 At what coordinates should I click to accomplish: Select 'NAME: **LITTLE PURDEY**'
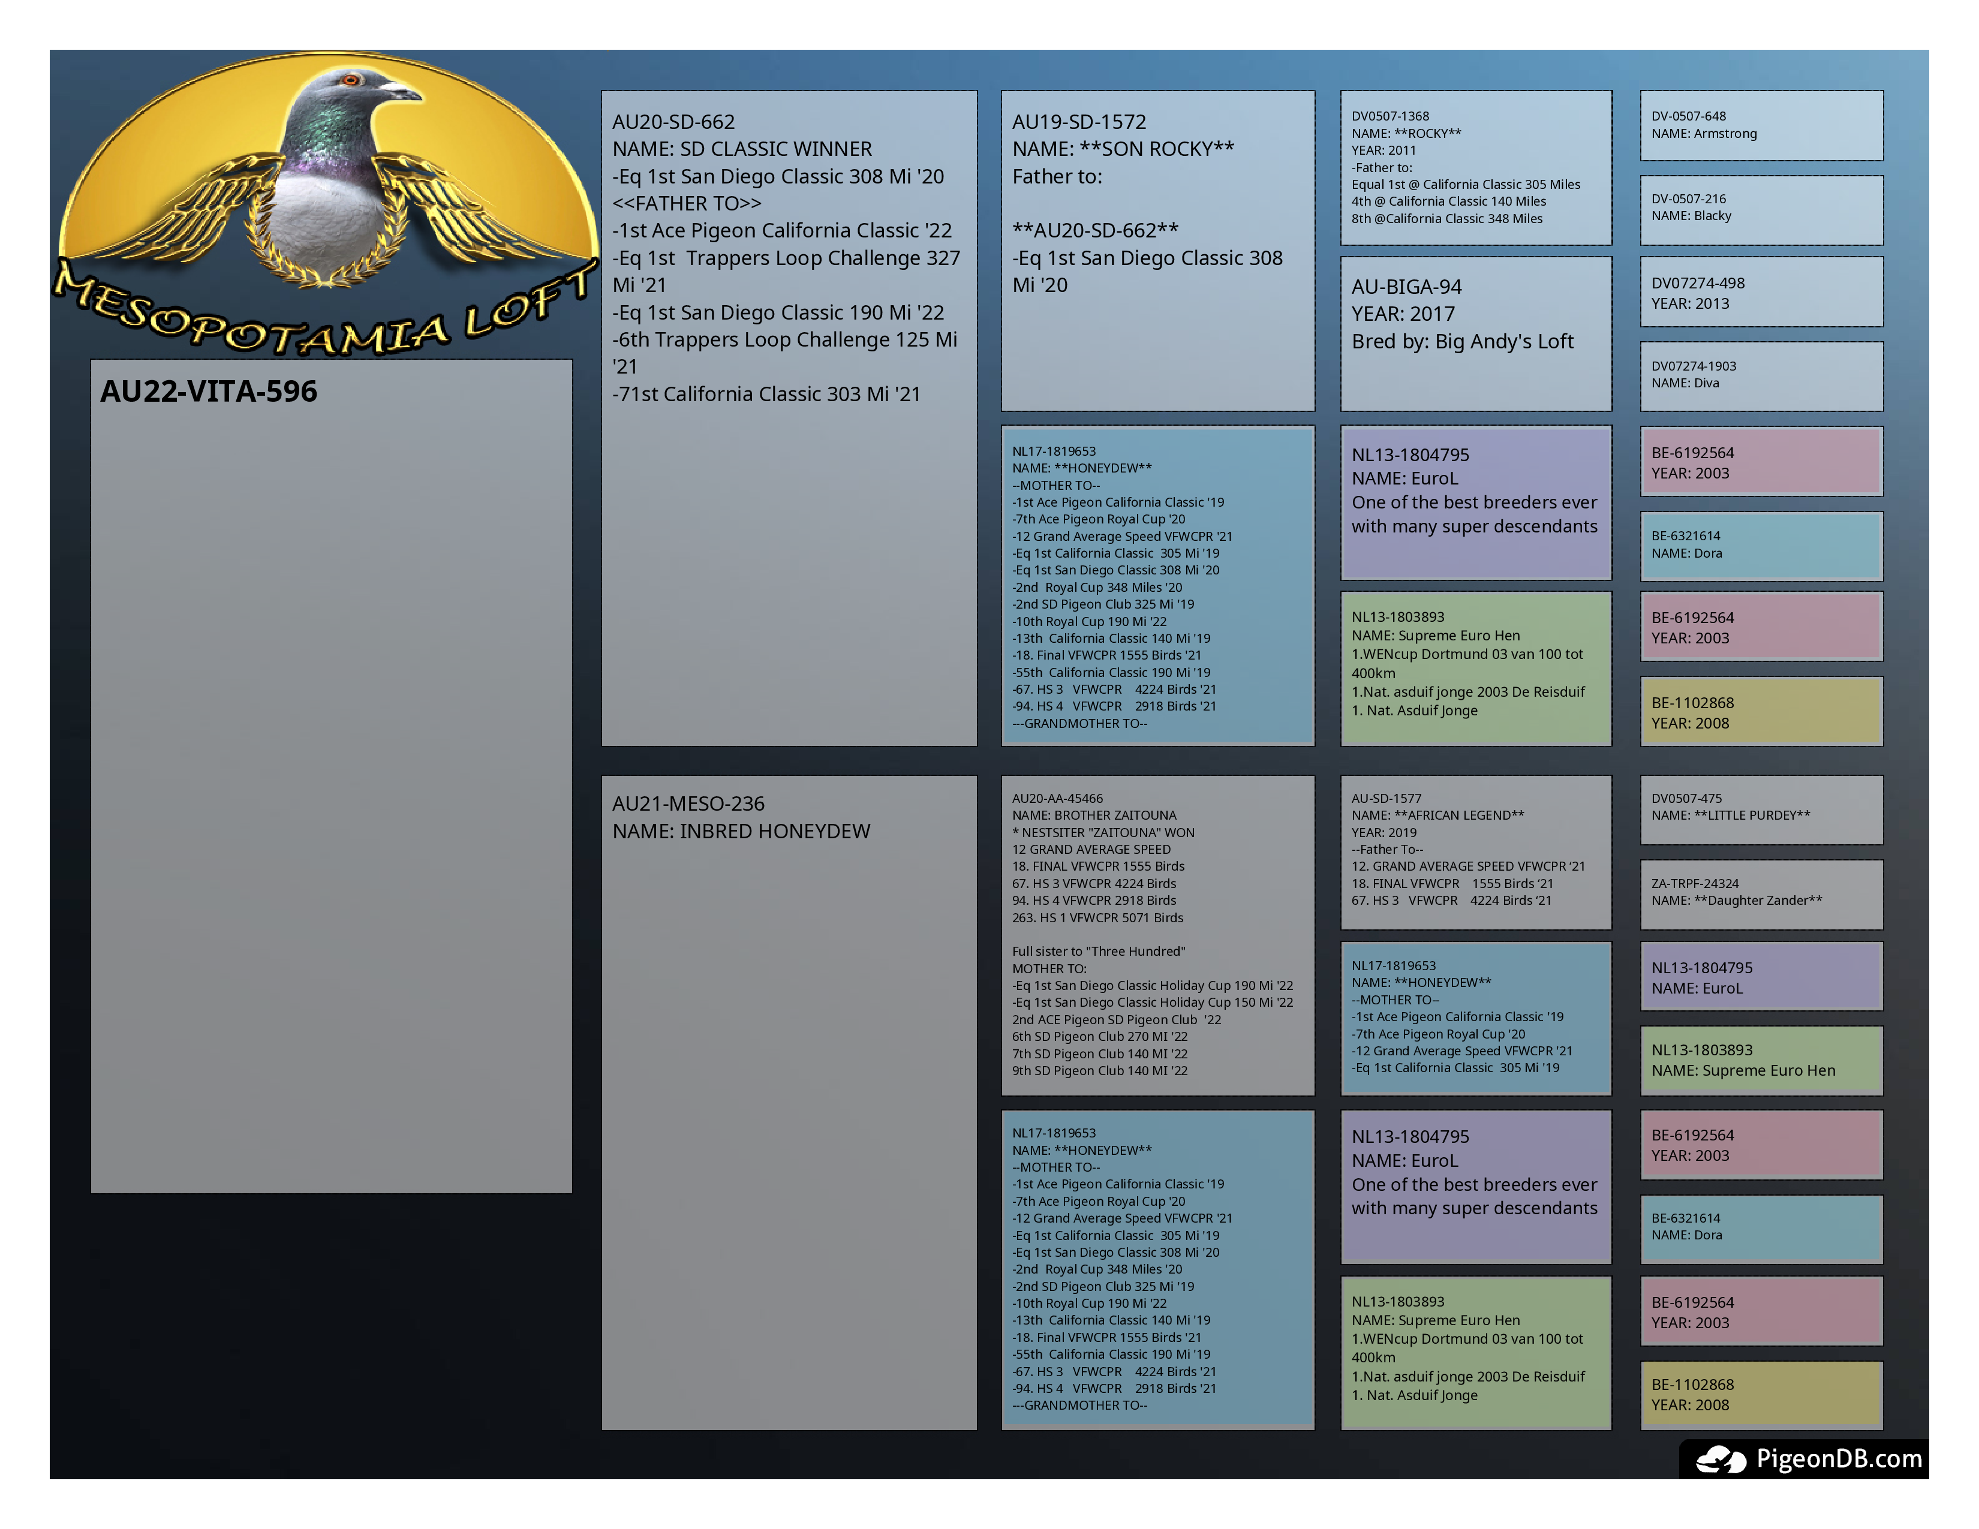point(1731,816)
